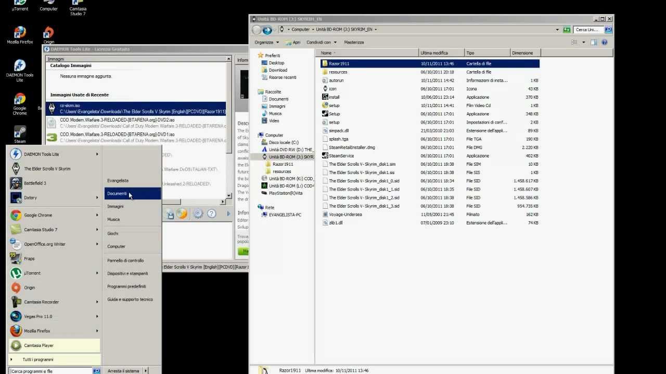The image size is (666, 374).
Task: Open DAEMON Tools Lite desktop shortcut
Action: click(20, 71)
